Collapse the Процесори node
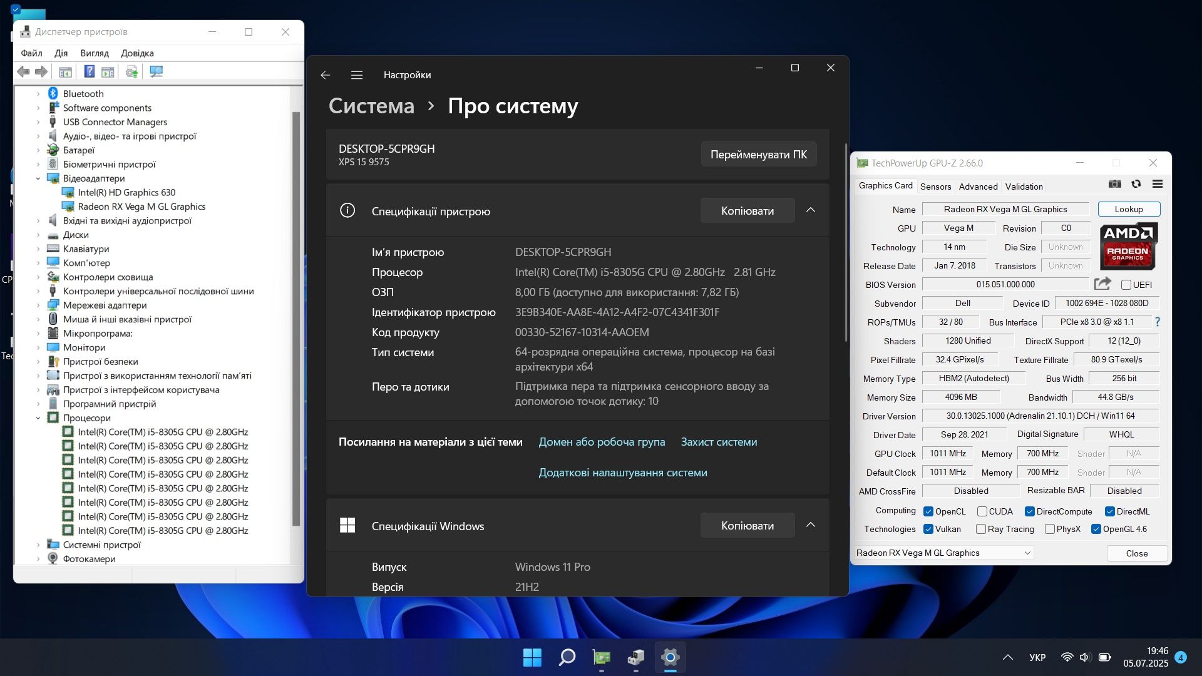 coord(38,418)
